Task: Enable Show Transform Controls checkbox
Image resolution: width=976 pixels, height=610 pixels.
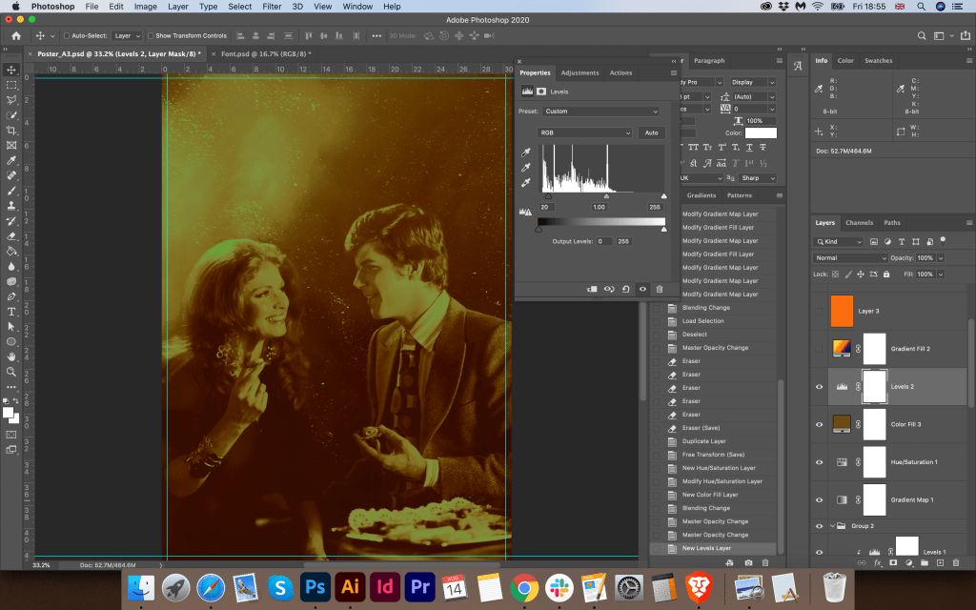Action: 152,35
